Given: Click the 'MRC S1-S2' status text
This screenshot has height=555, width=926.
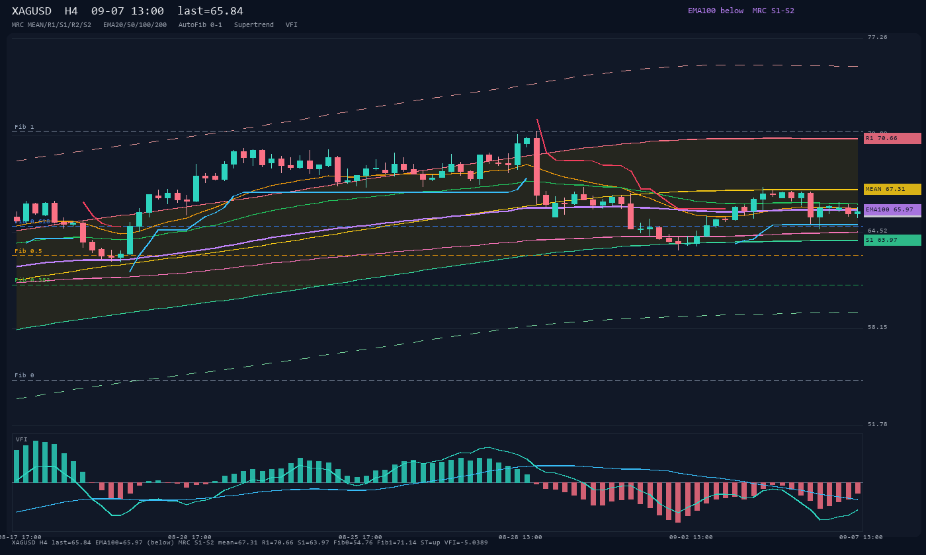Looking at the screenshot, I should (x=773, y=11).
